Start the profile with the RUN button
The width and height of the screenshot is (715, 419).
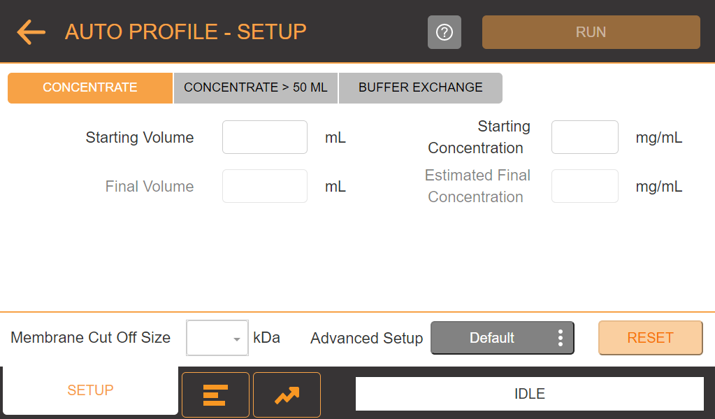point(591,32)
